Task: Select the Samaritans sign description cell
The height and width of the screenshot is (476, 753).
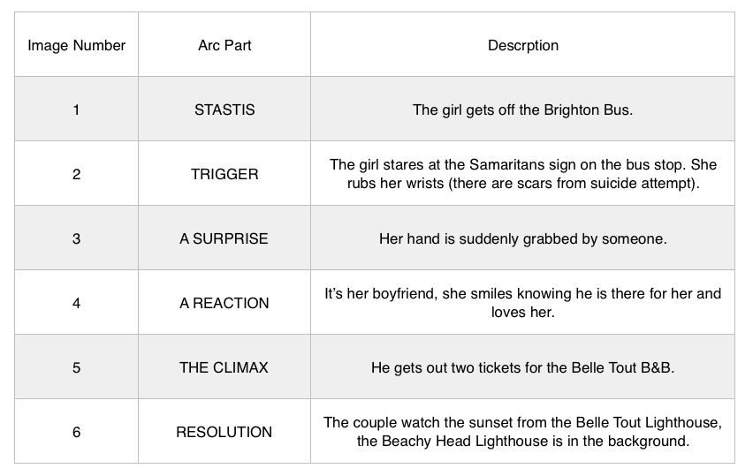Action: click(522, 174)
